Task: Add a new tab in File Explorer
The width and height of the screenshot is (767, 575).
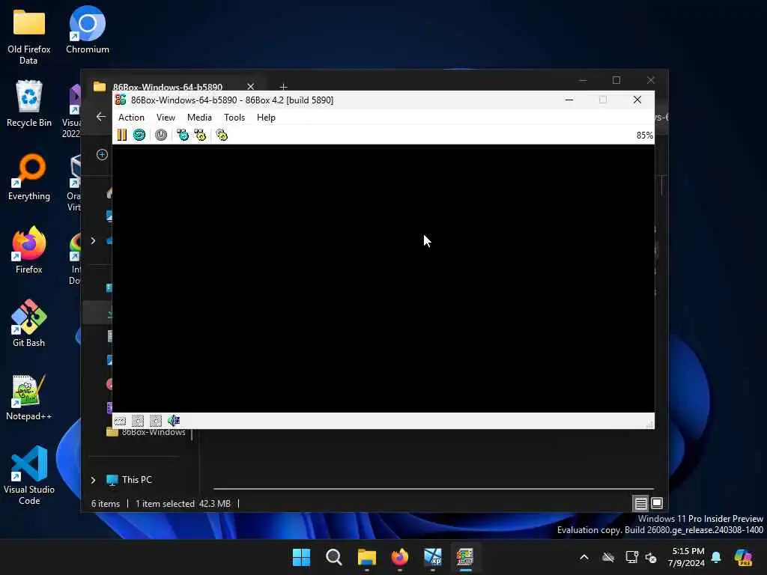Action: (283, 87)
